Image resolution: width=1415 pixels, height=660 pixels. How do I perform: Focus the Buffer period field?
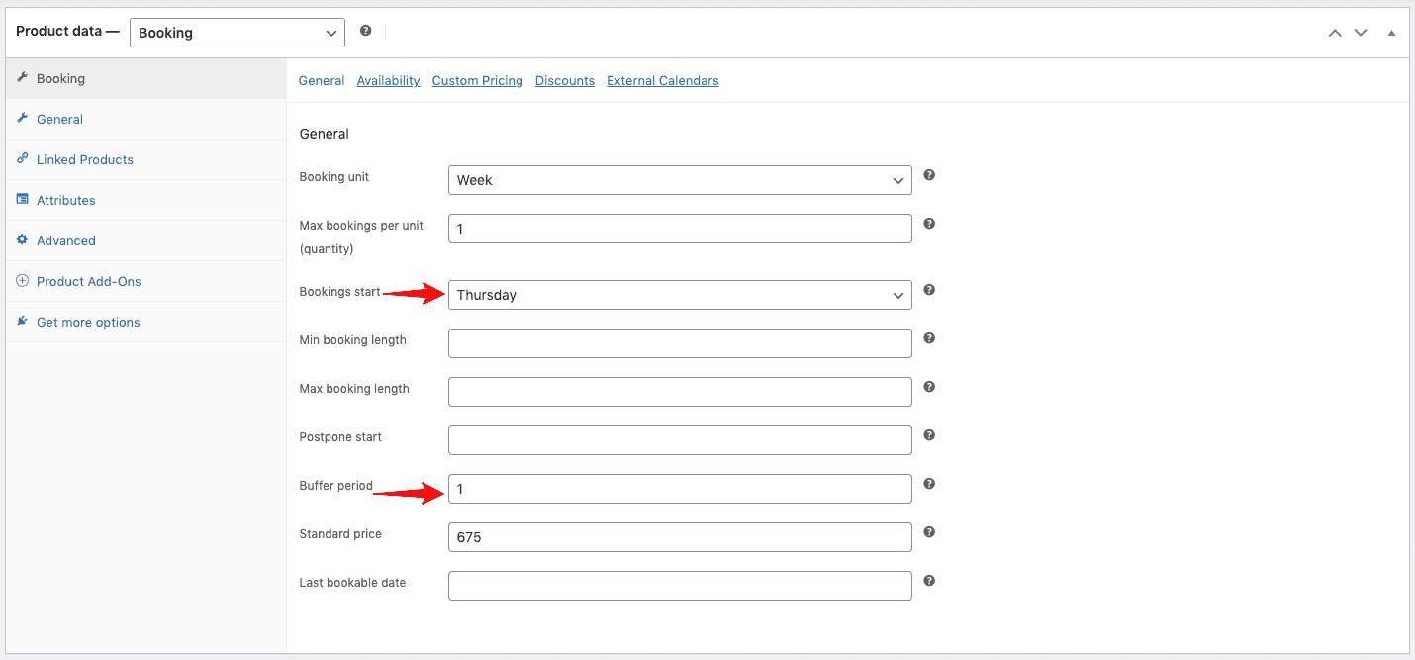680,489
